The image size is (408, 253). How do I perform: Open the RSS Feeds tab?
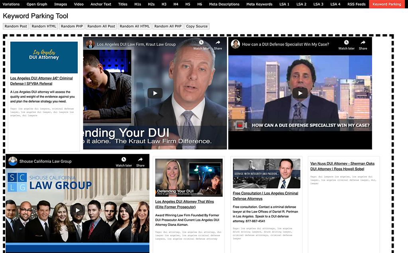(357, 4)
